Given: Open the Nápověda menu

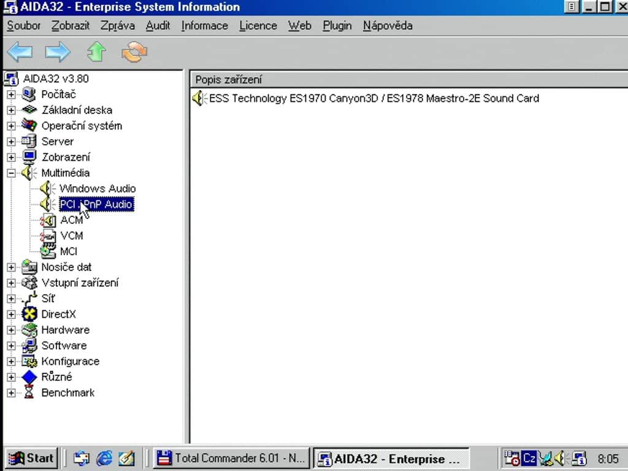Looking at the screenshot, I should pos(388,26).
